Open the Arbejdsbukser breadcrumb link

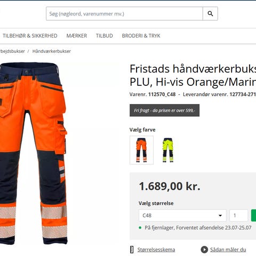click(x=12, y=51)
